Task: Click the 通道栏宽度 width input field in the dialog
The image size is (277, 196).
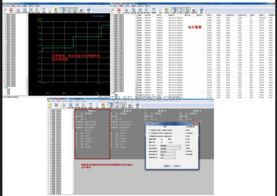Action: click(x=164, y=139)
